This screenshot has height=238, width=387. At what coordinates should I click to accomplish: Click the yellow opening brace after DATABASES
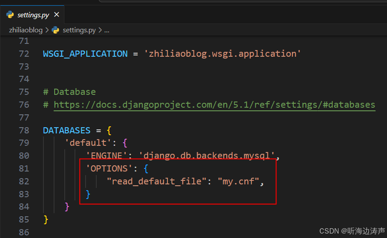point(109,130)
